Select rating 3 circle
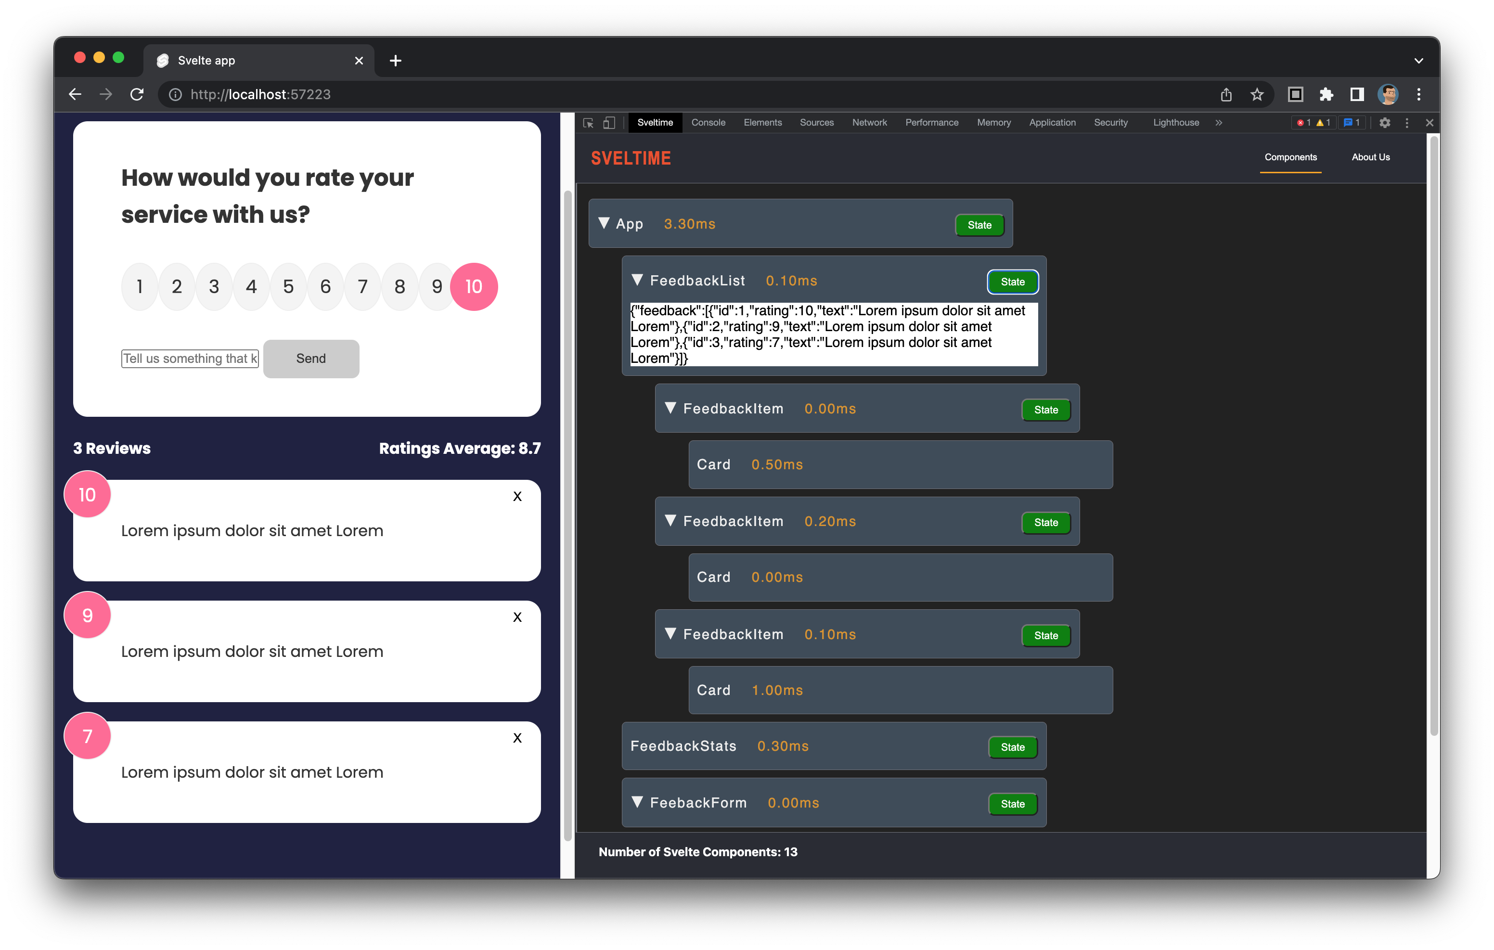The image size is (1494, 950). 214,287
